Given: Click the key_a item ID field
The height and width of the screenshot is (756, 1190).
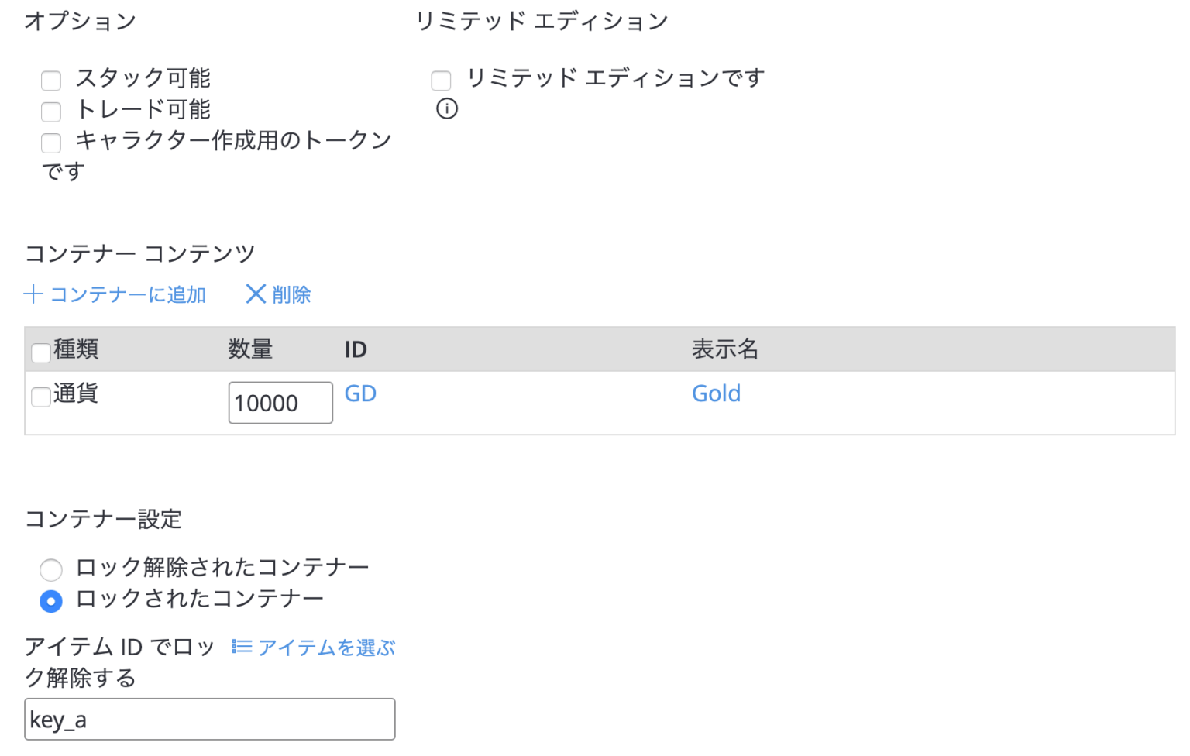Looking at the screenshot, I should coord(209,720).
